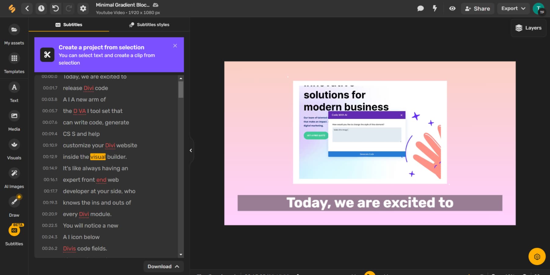The width and height of the screenshot is (550, 275).
Task: Open the comments icon in the top bar
Action: coord(420,8)
